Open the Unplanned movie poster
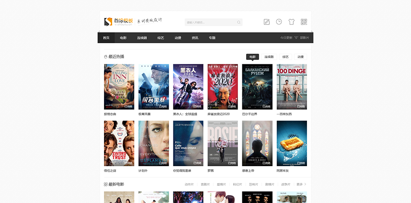411x203 pixels. [x=154, y=143]
